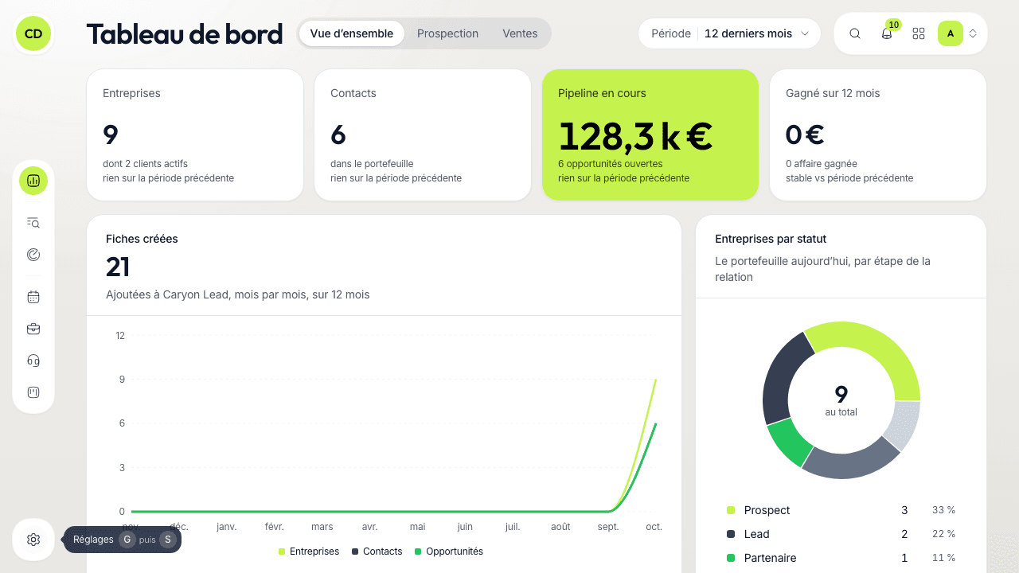
Task: Expand the account menu beside avatar A
Action: [x=973, y=33]
